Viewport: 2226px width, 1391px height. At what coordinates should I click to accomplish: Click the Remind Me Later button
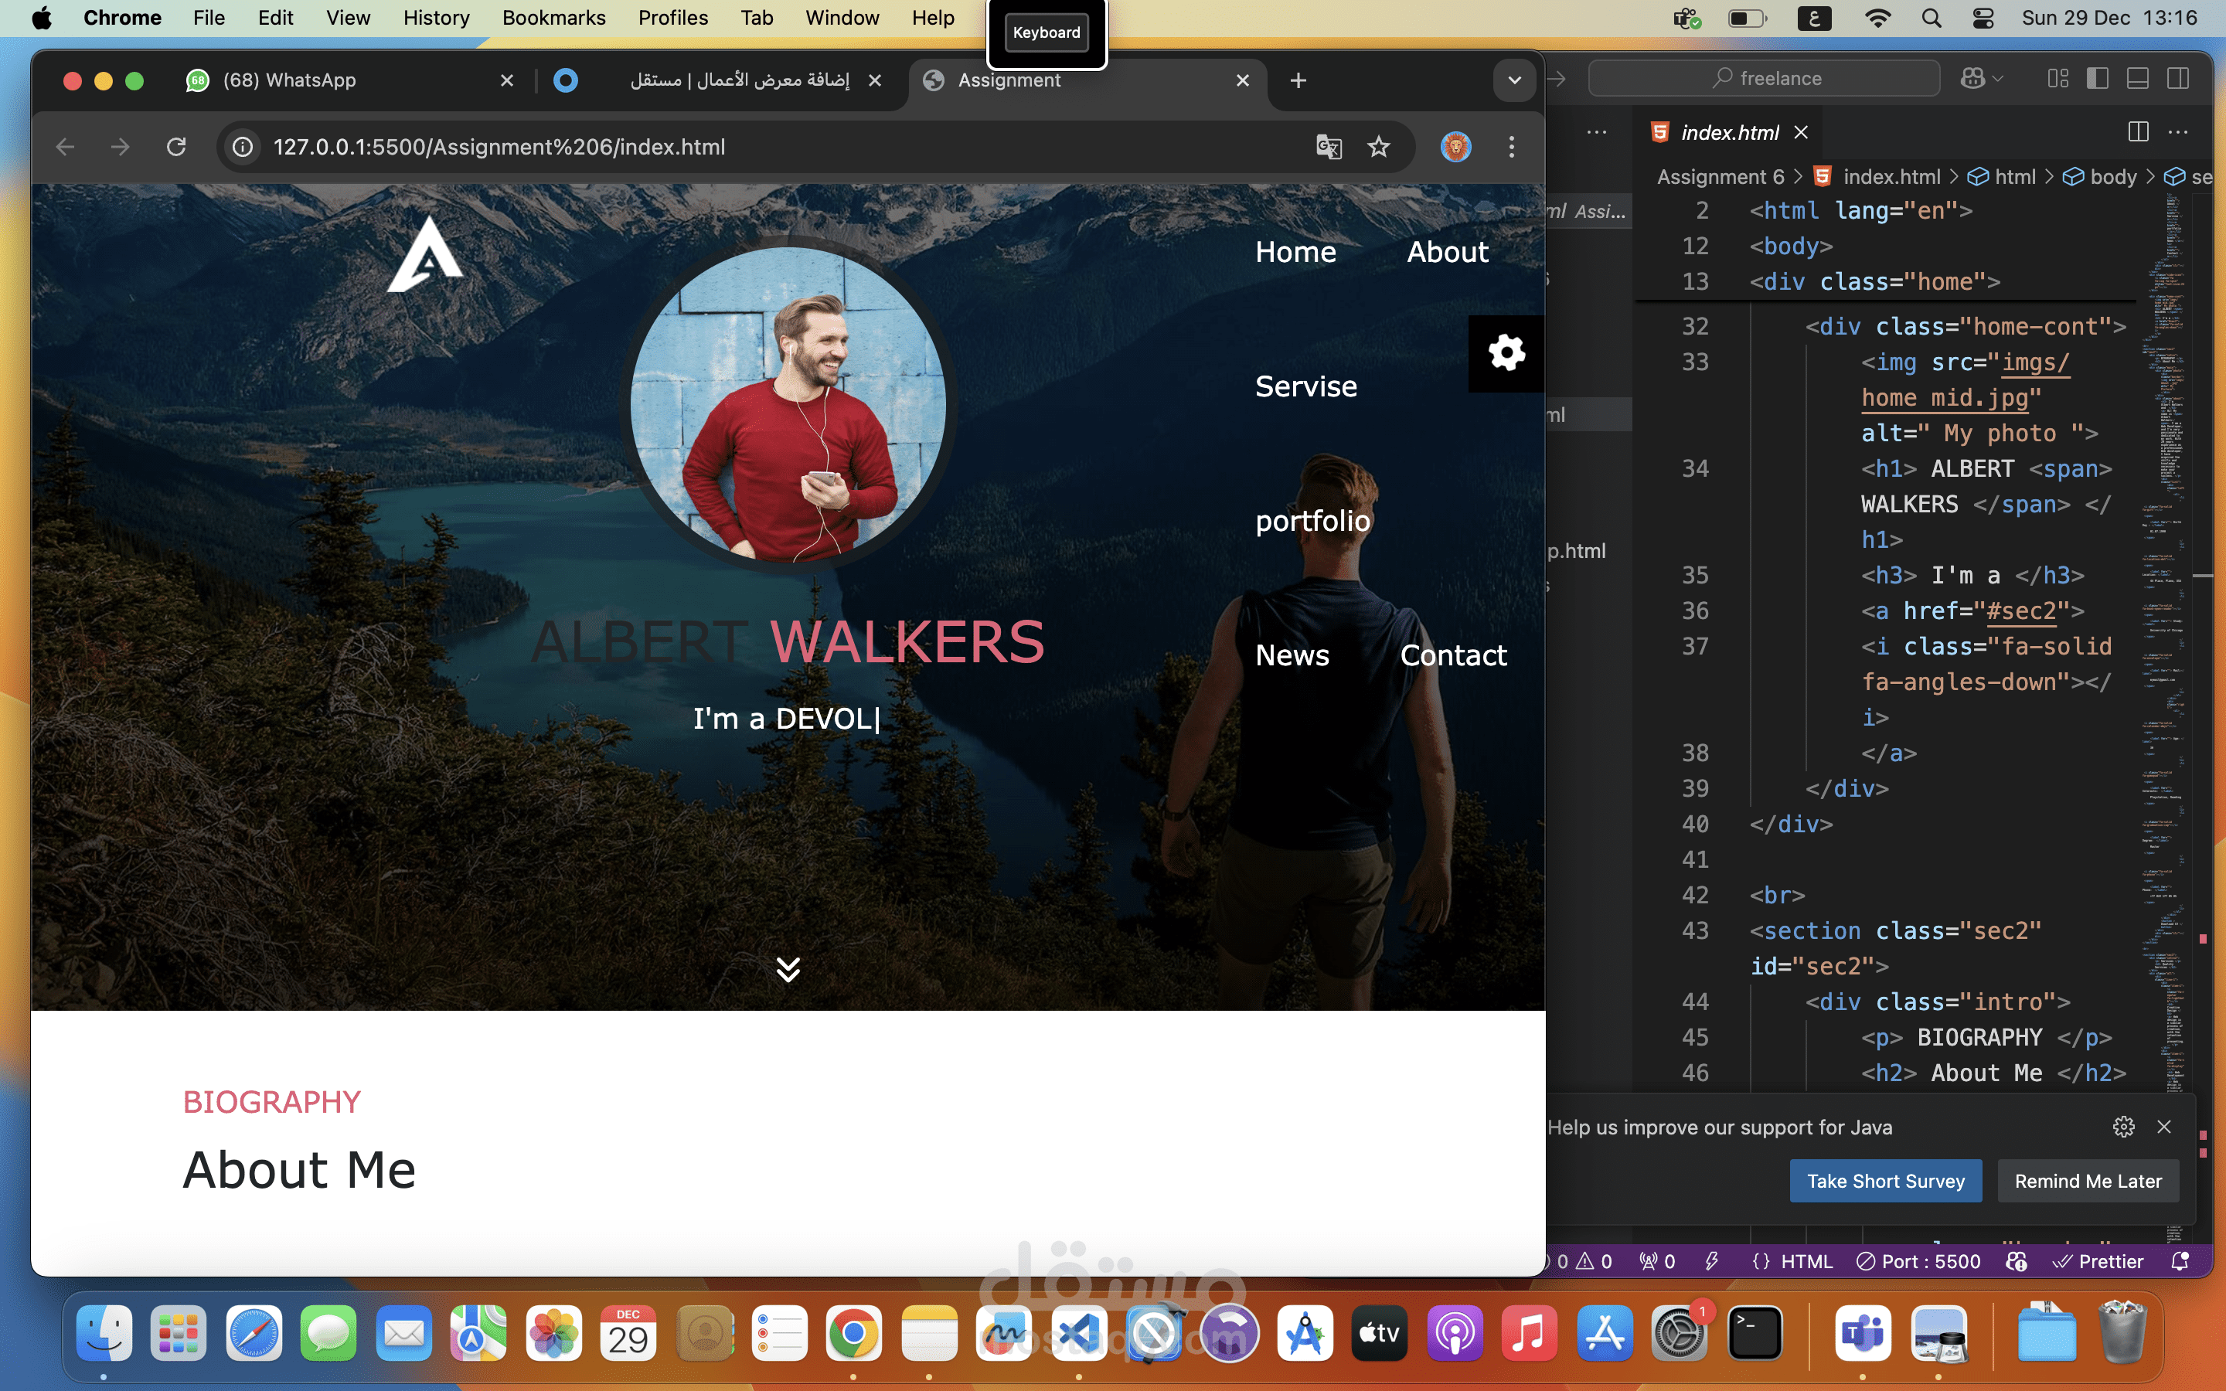pos(2088,1182)
